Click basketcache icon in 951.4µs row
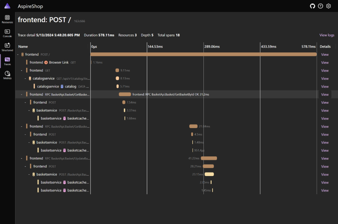The height and width of the screenshot is (224, 338). point(65,150)
